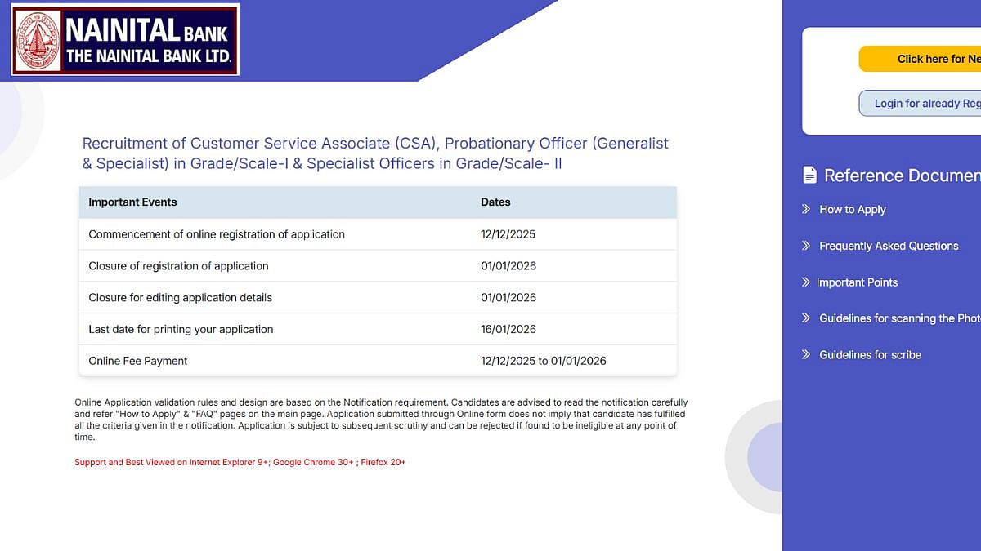Click the Dates column header
This screenshot has height=551, width=981.
click(x=495, y=202)
